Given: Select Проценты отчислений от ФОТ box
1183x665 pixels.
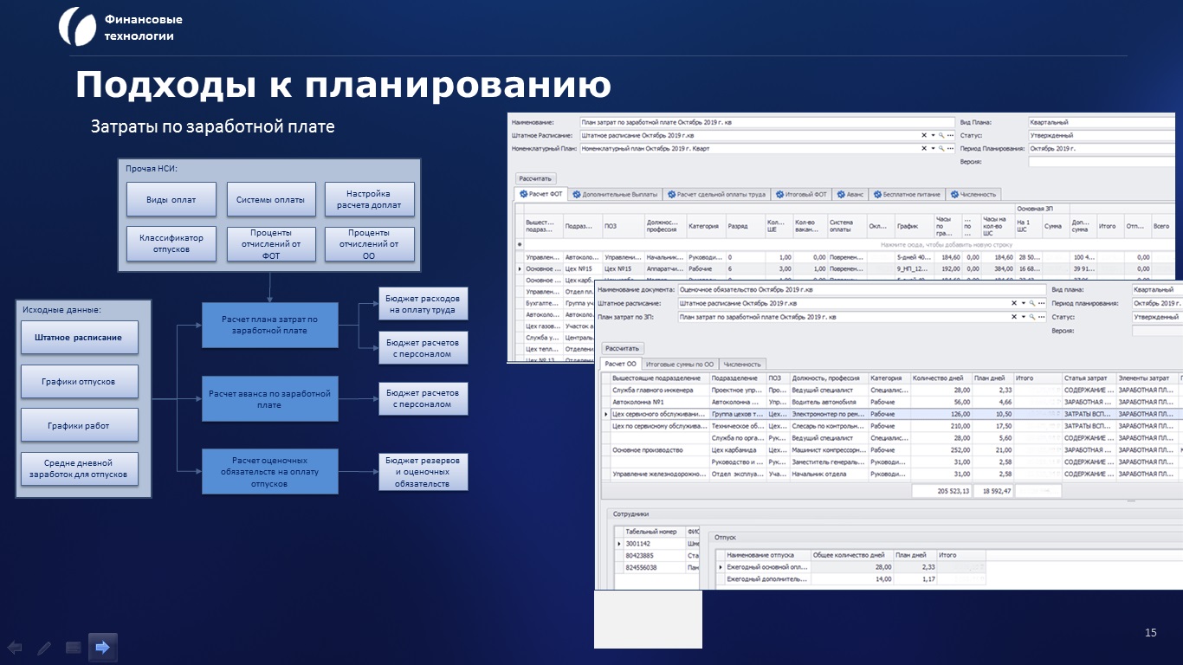Looking at the screenshot, I should tap(270, 244).
